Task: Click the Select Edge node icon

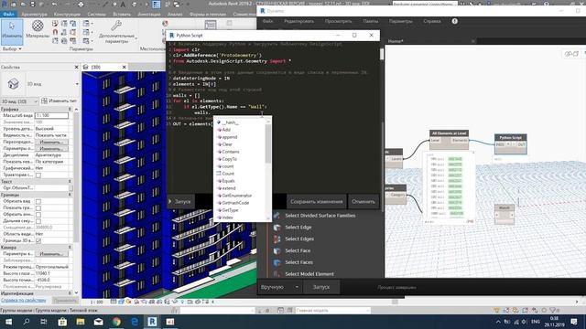Action: tap(277, 228)
